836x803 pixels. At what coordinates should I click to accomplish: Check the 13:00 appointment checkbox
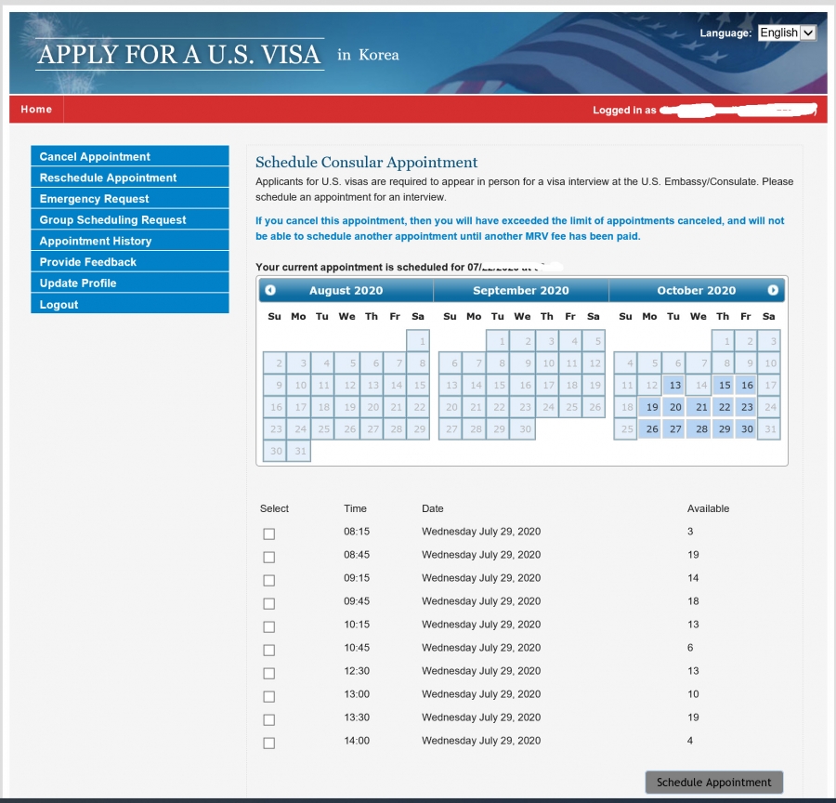pos(269,696)
